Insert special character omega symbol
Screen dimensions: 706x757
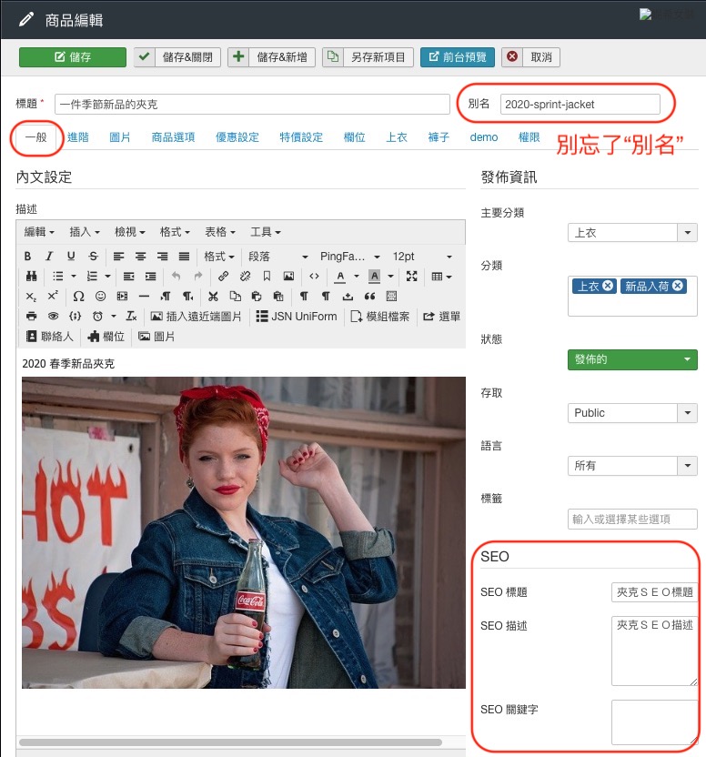pos(78,296)
